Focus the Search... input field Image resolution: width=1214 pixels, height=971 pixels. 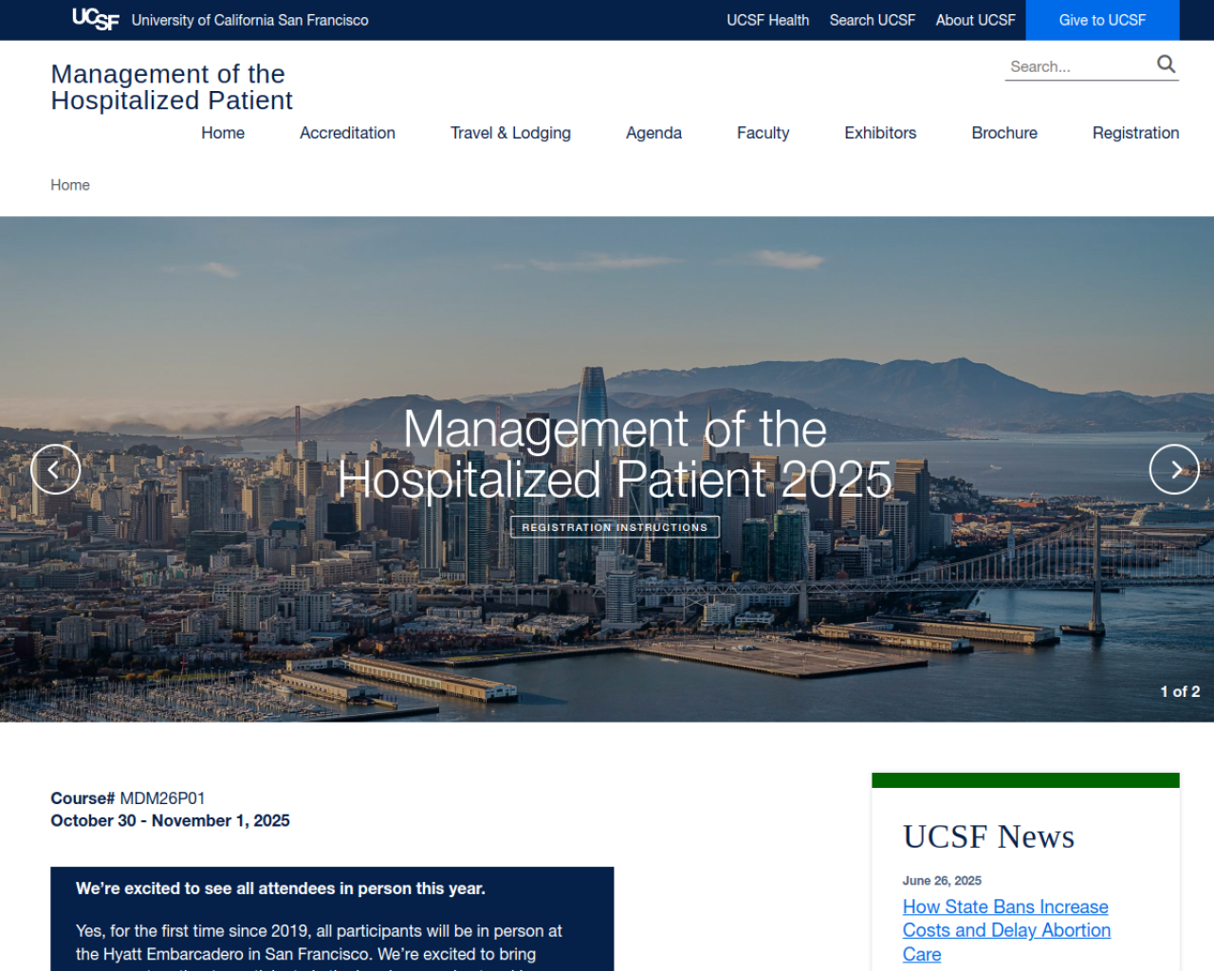click(1079, 66)
